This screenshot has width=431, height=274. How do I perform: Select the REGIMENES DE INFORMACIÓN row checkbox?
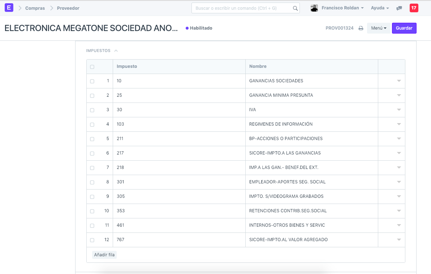pos(92,125)
